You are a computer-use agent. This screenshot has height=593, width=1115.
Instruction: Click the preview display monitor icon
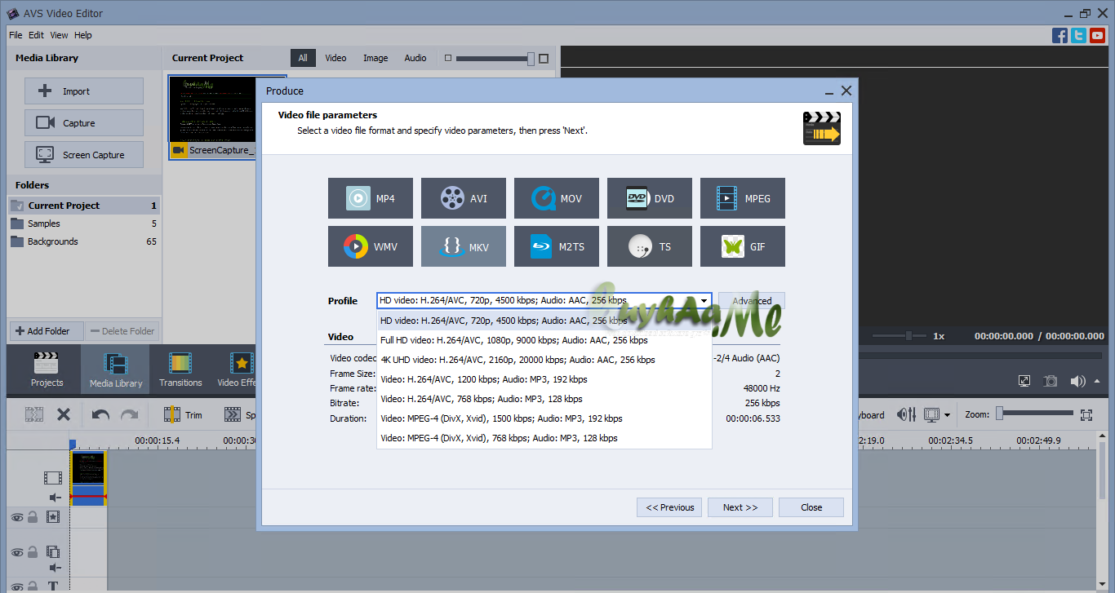pos(932,414)
